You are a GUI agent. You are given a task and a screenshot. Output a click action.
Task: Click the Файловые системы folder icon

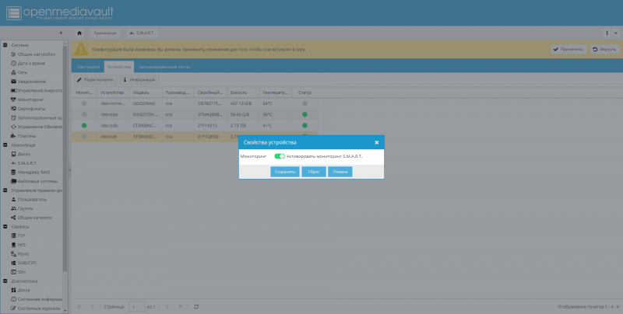13,181
